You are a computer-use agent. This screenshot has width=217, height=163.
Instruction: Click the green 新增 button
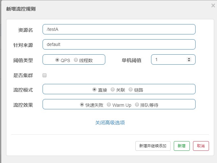tap(181, 146)
